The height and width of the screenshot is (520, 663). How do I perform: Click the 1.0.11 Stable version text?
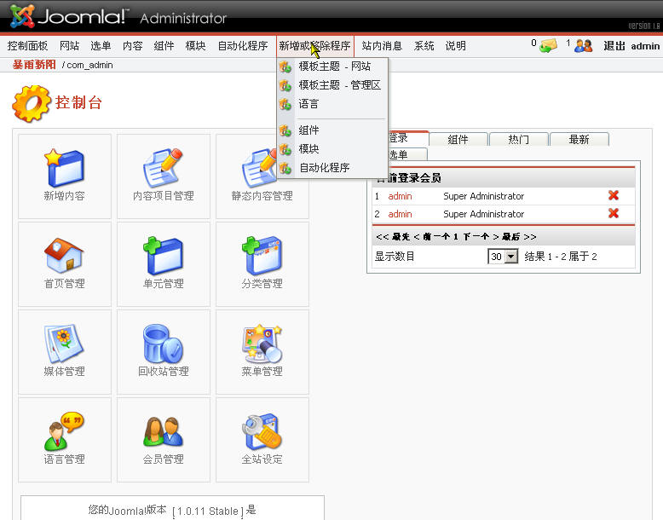(208, 511)
